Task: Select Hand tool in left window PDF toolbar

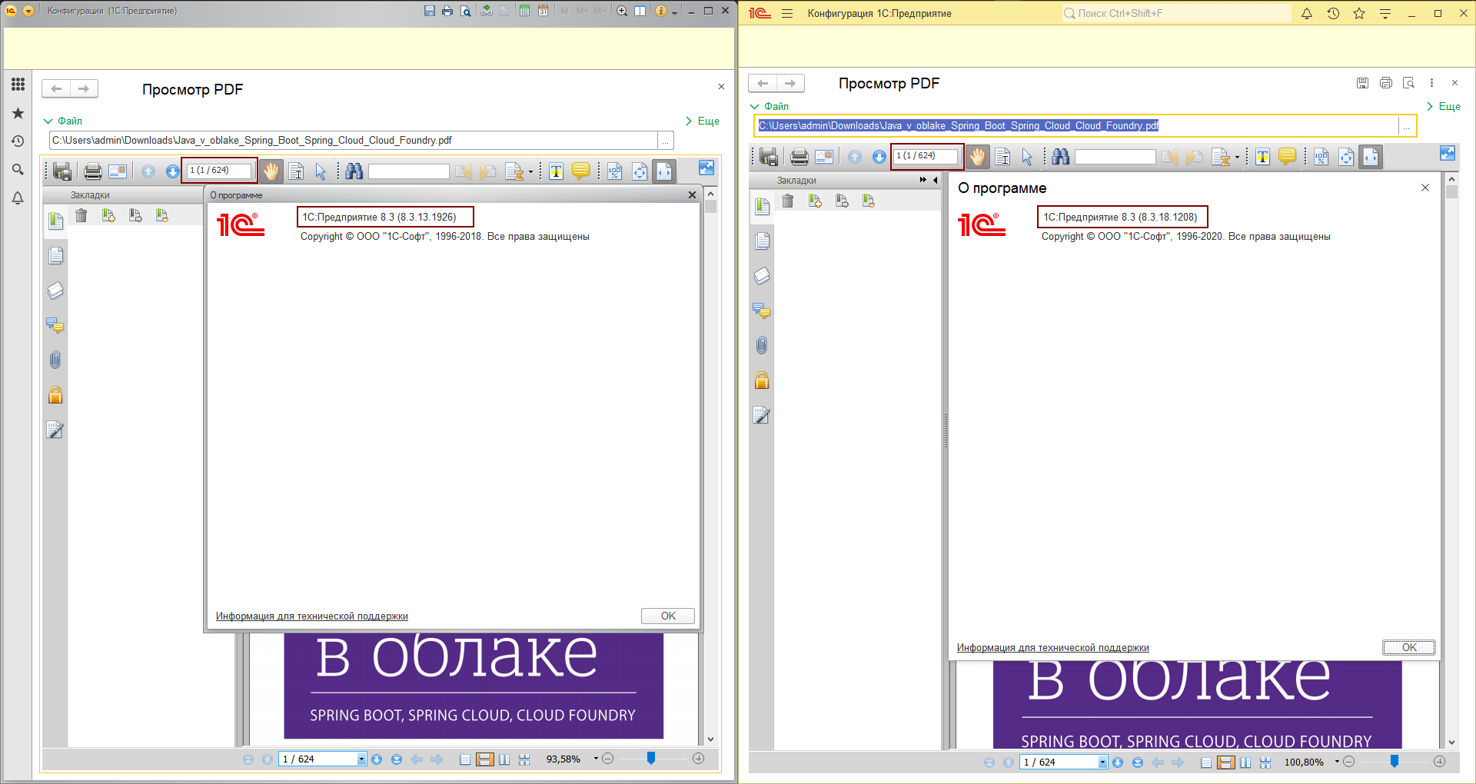Action: (x=271, y=171)
